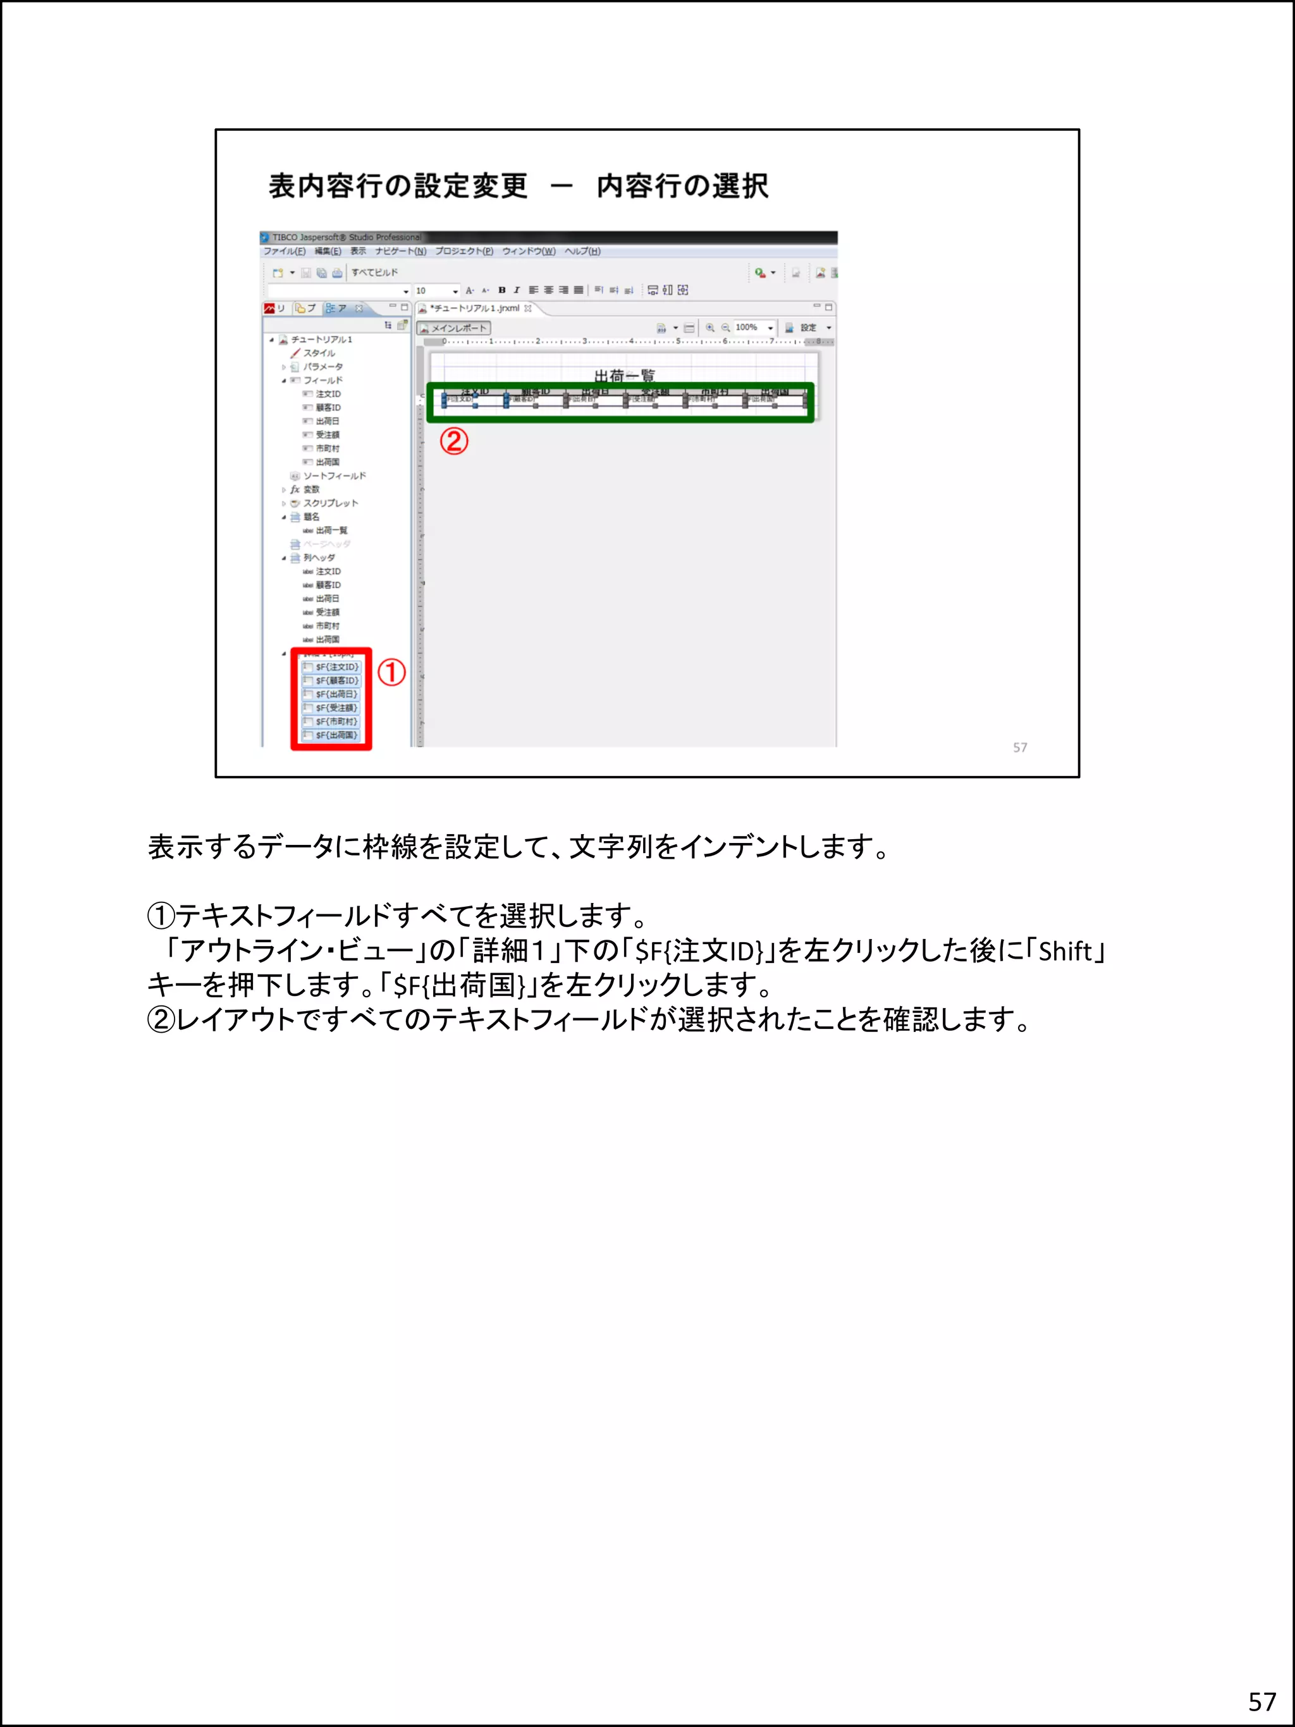Set vertical alignment to middle icon

[x=613, y=290]
